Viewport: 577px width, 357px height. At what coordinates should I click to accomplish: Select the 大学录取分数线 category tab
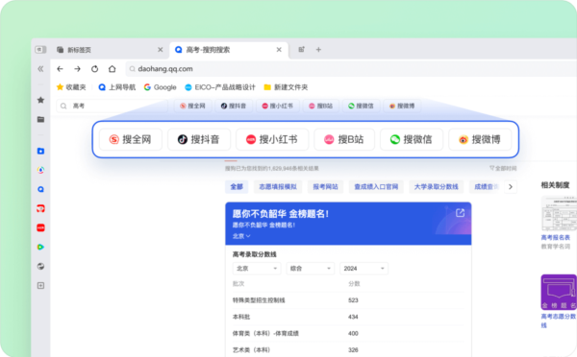pyautogui.click(x=436, y=186)
